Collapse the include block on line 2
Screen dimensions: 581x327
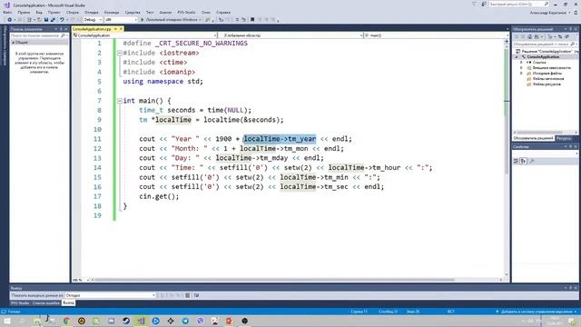tap(120, 53)
